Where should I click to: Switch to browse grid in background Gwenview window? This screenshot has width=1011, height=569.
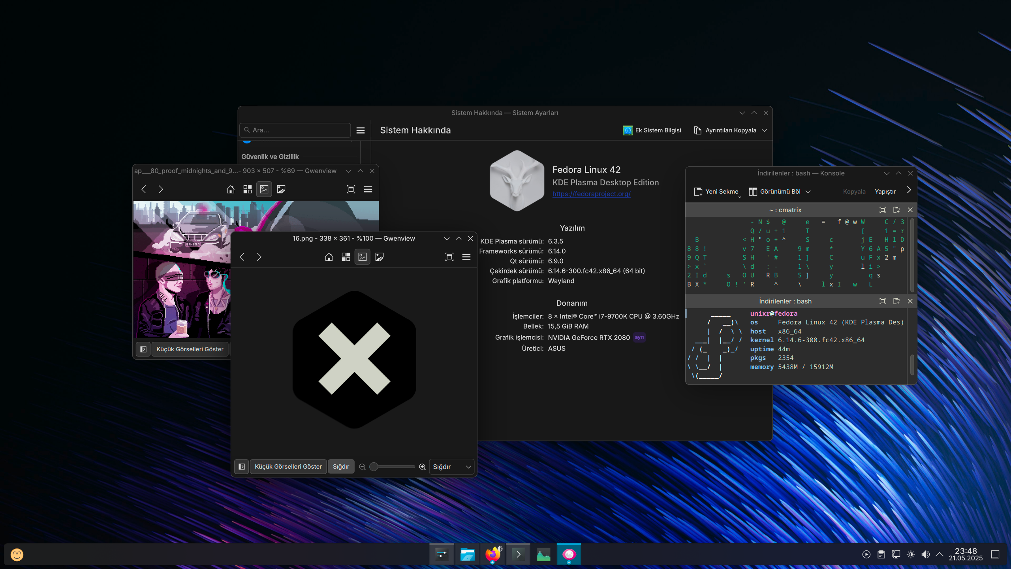247,189
